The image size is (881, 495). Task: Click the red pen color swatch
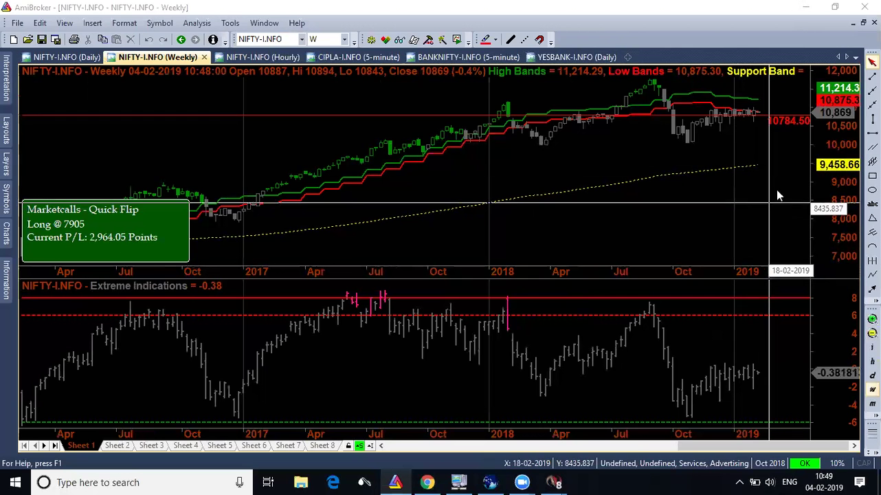click(x=485, y=40)
